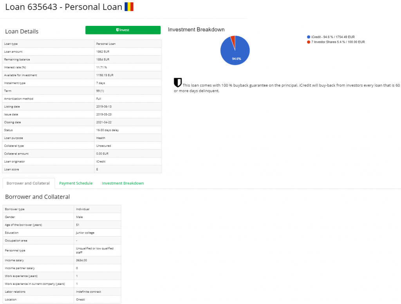
Task: Click the 11.71 % interest rate value
Action: click(101, 67)
